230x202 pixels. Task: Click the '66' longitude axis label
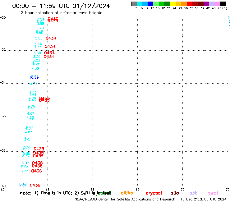[x=93, y=190]
